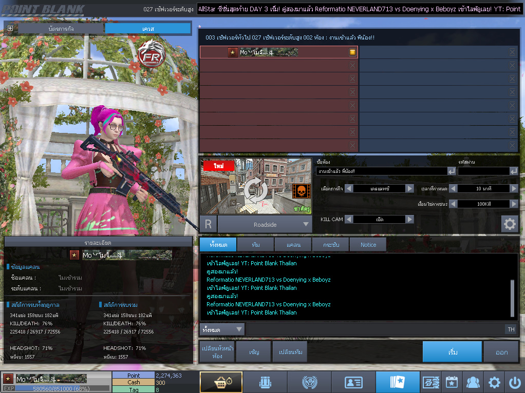
Task: Click the เชิญ invite button
Action: click(x=254, y=352)
